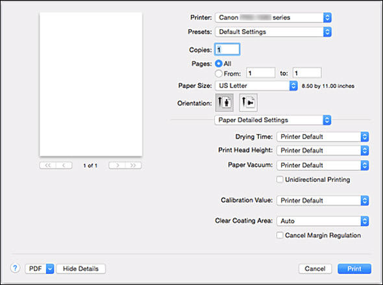The image size is (383, 285).
Task: Open the Clear Coating Area dropdown
Action: [323, 221]
